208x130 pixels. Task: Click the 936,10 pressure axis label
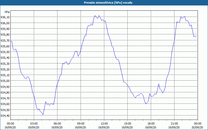tap(5, 17)
